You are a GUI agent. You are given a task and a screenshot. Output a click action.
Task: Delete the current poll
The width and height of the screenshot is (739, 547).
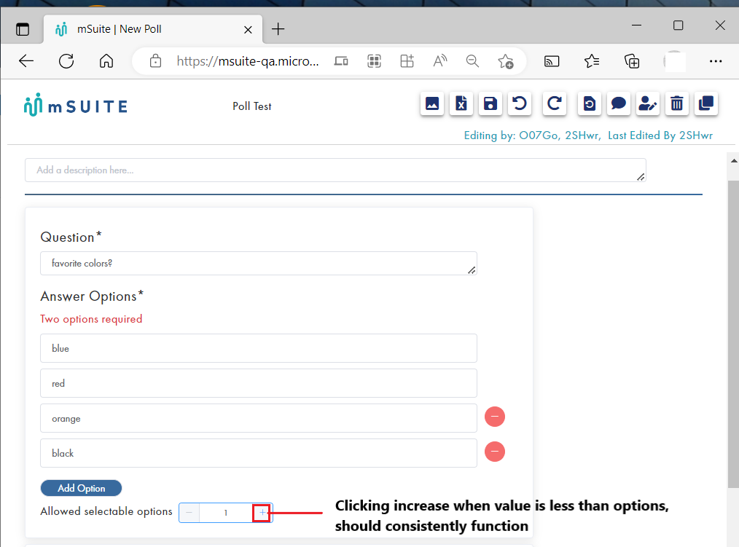tap(676, 103)
